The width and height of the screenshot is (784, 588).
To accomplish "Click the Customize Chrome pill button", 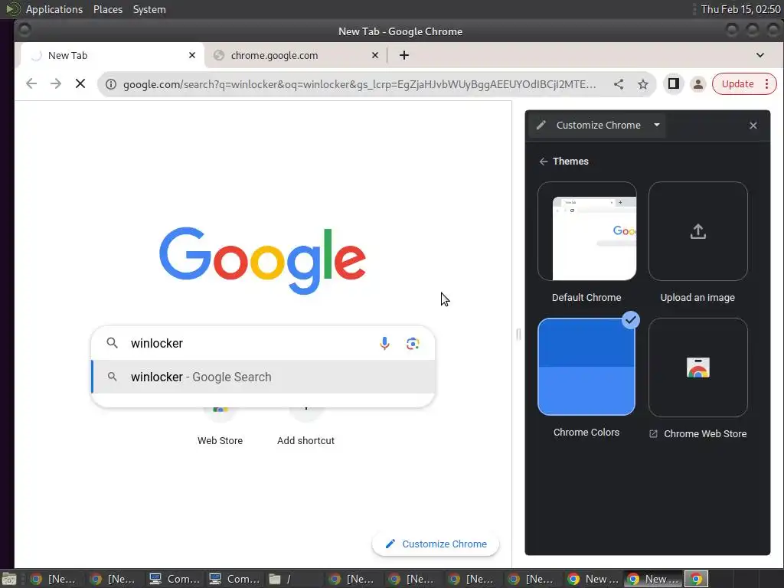I will click(436, 544).
